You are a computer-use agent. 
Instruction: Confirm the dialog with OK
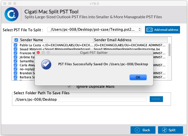138,77
